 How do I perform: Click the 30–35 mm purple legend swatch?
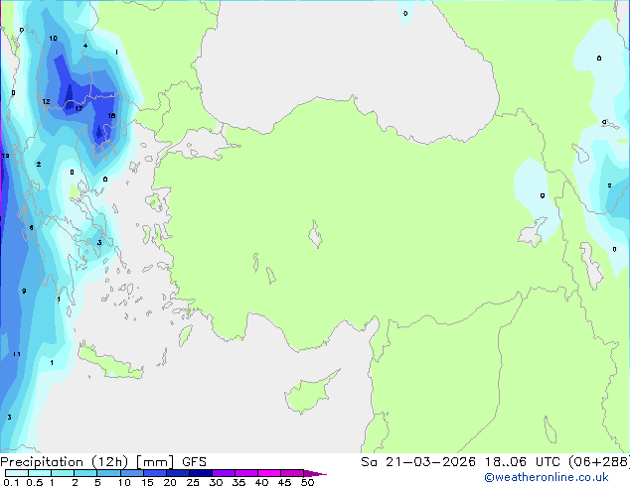[x=224, y=473]
